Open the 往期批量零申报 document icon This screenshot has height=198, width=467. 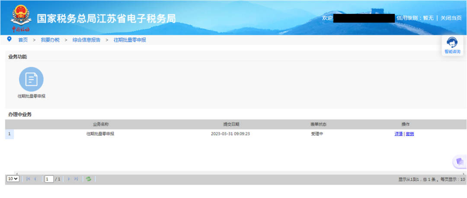[x=31, y=79]
